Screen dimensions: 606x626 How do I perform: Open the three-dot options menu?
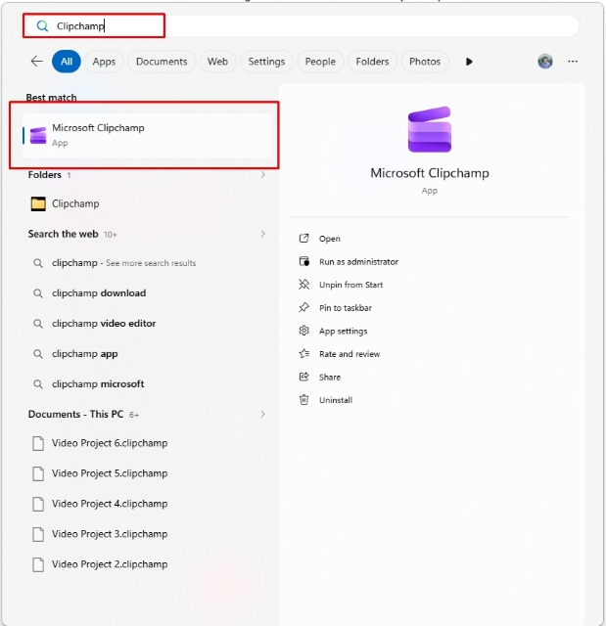tap(573, 62)
